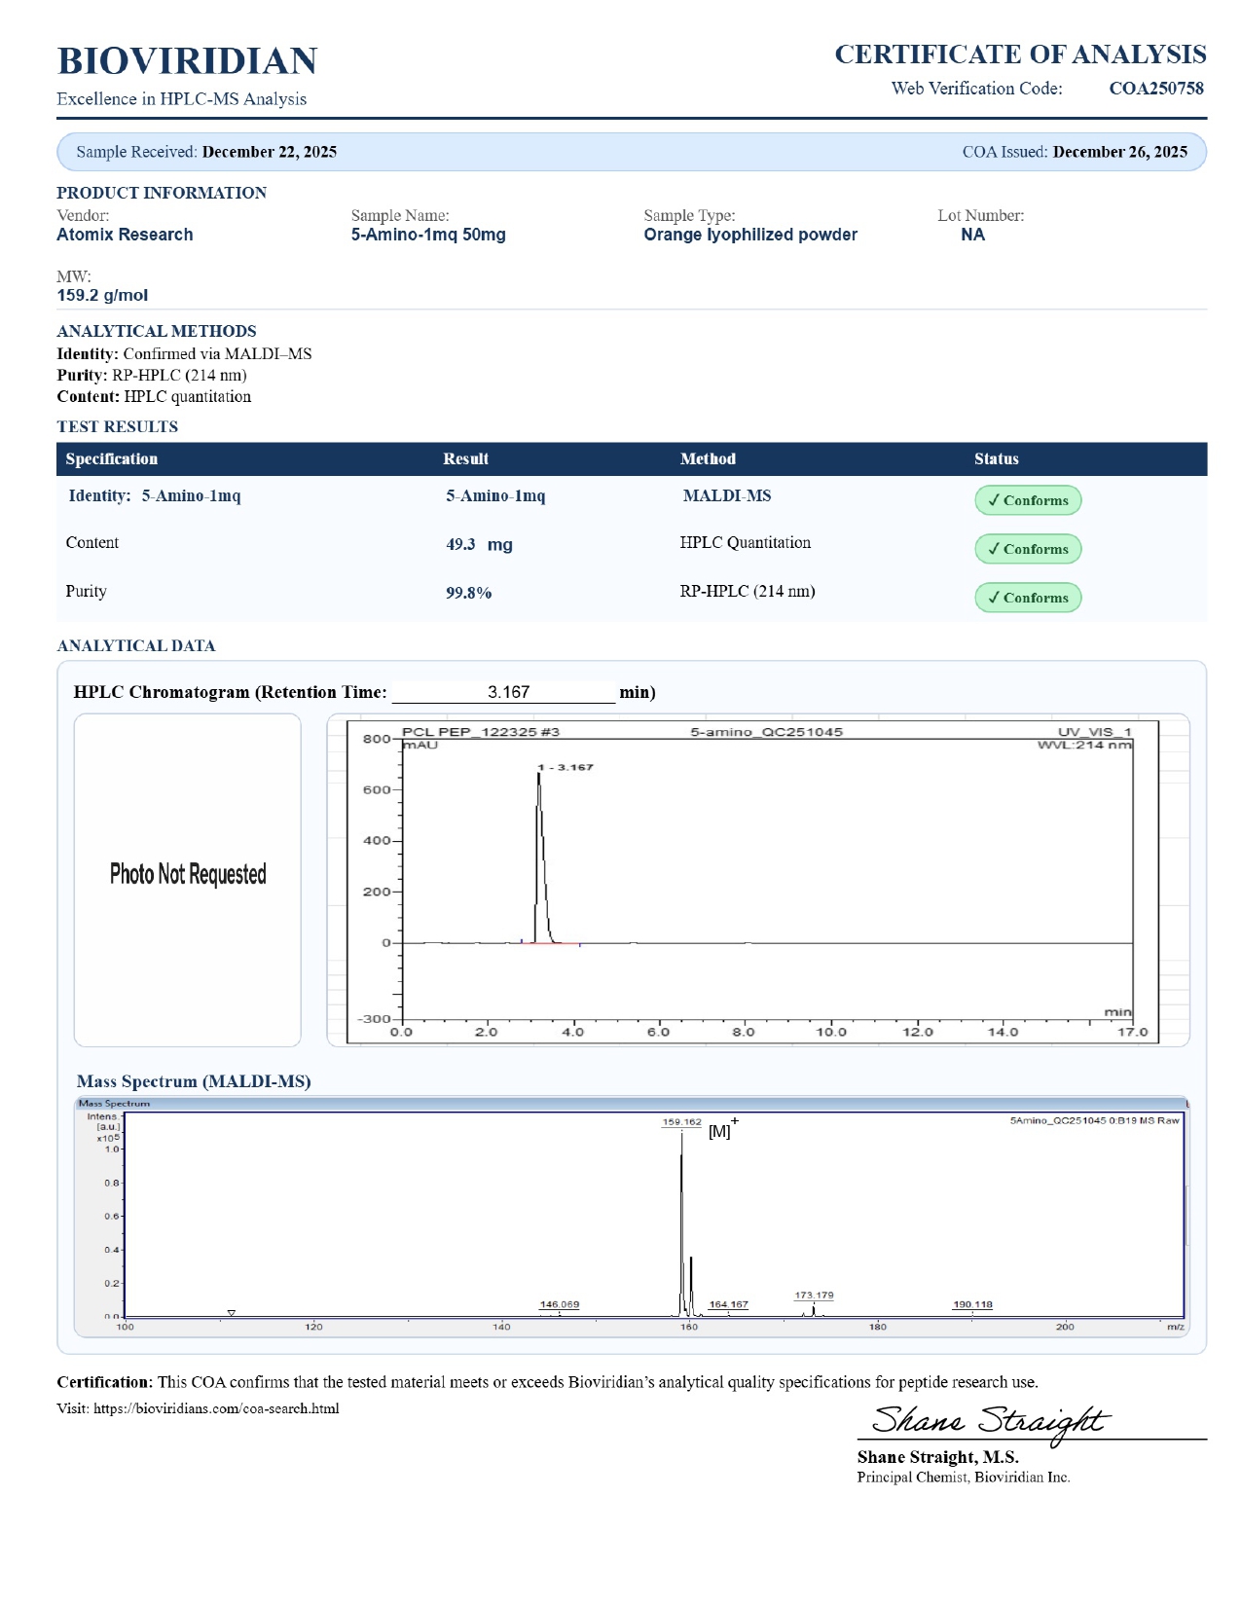The height and width of the screenshot is (1606, 1241).
Task: Click the small triangle marker on m/z axis
Action: [x=231, y=1313]
